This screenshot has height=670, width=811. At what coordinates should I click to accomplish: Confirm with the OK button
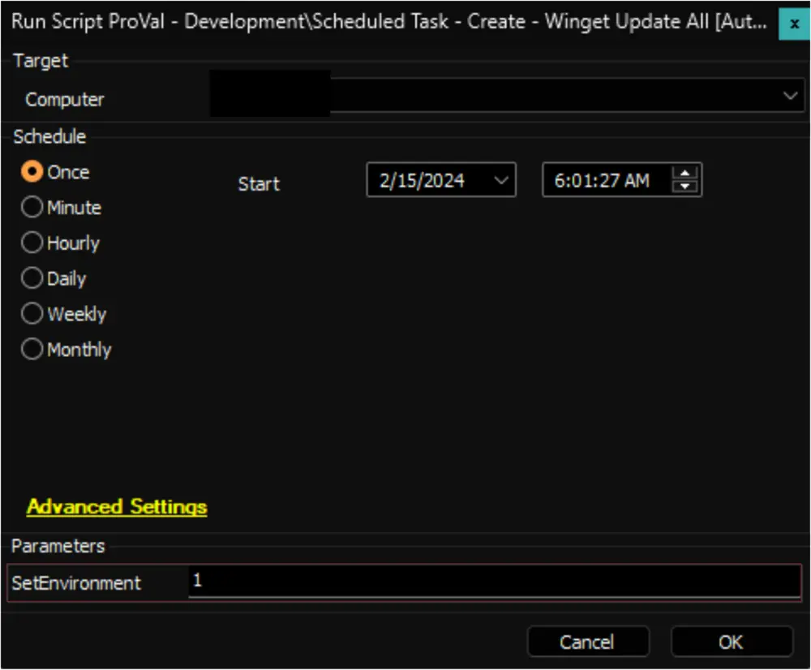(732, 642)
